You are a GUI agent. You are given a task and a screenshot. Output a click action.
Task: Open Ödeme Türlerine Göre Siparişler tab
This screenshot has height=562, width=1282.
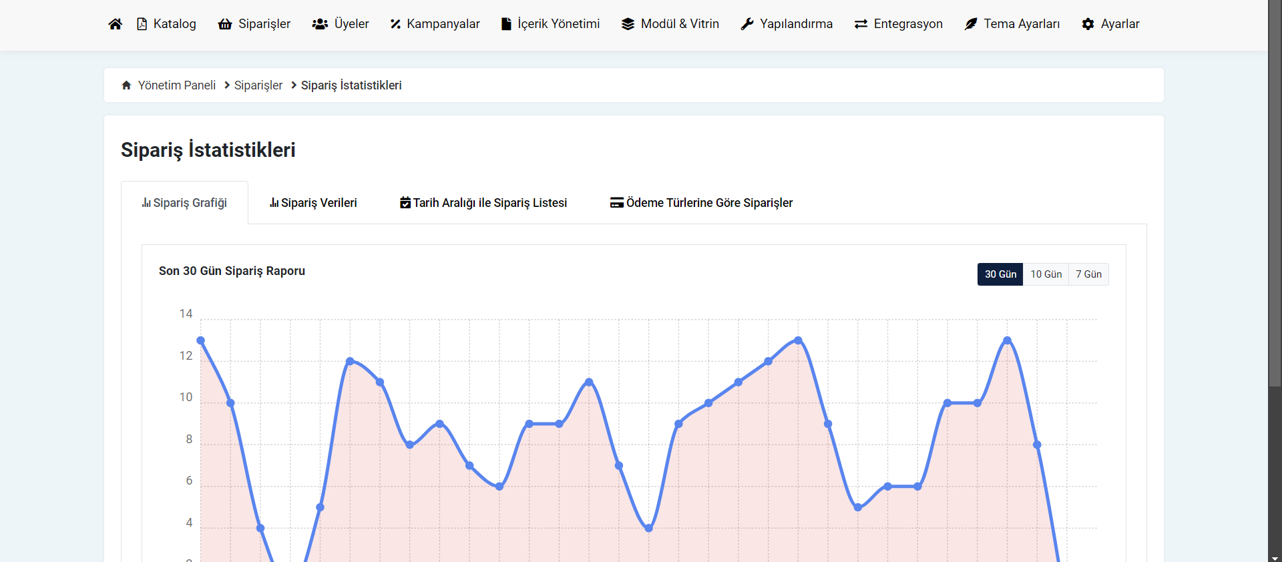[x=702, y=203]
